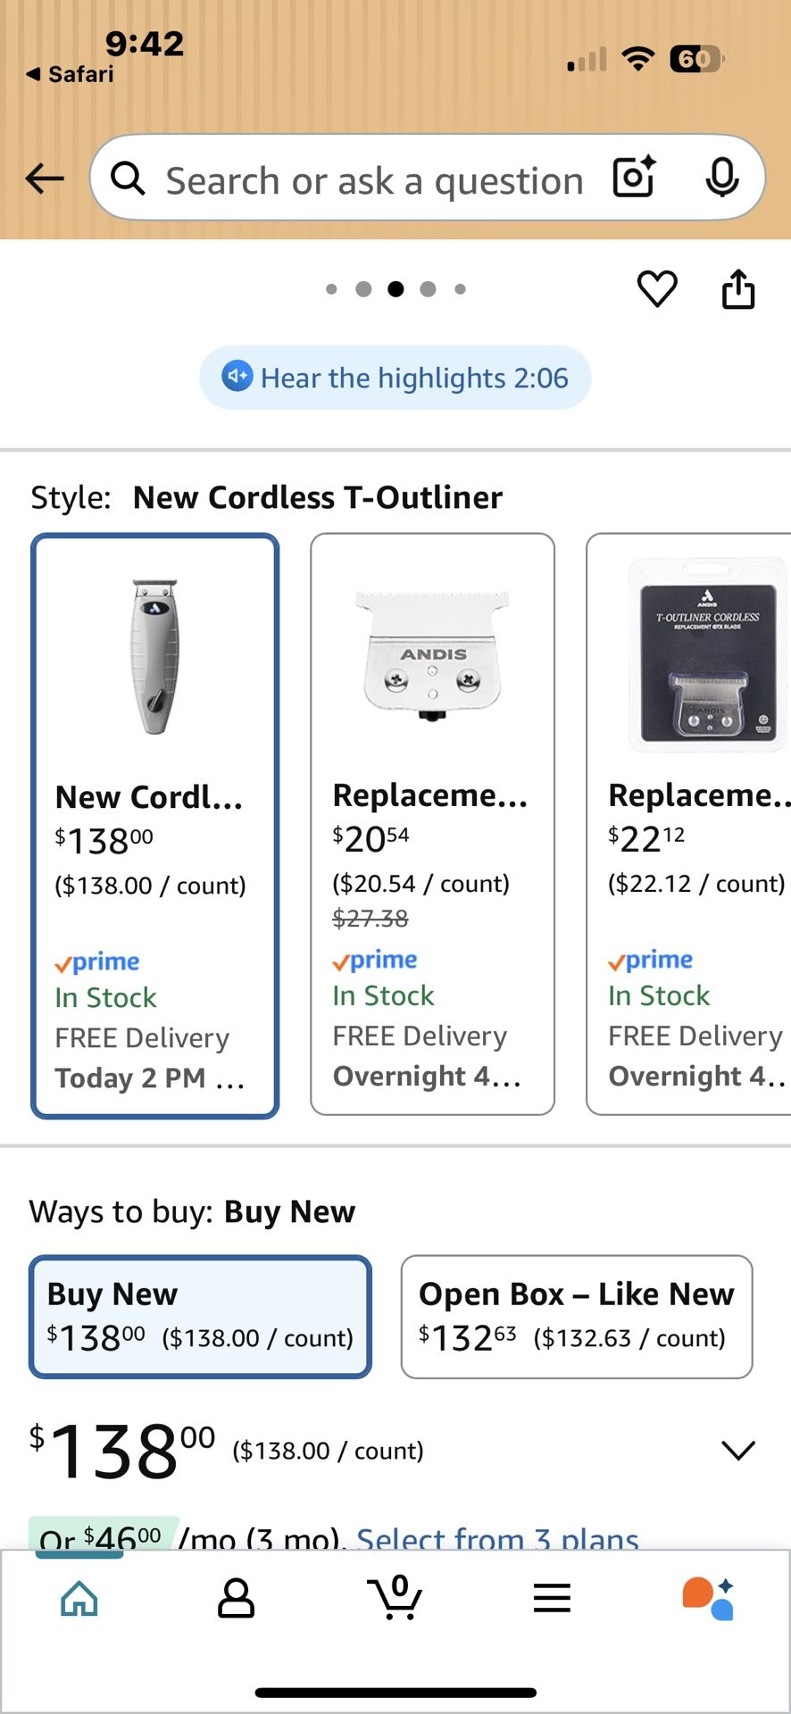Select Buy New purchase option
Image resolution: width=791 pixels, height=1714 pixels.
(x=200, y=1316)
